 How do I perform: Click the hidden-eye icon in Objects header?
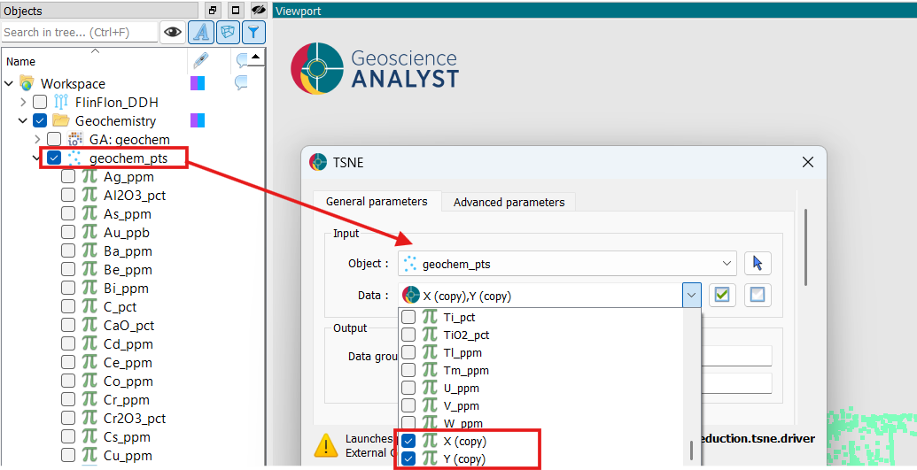tap(258, 10)
